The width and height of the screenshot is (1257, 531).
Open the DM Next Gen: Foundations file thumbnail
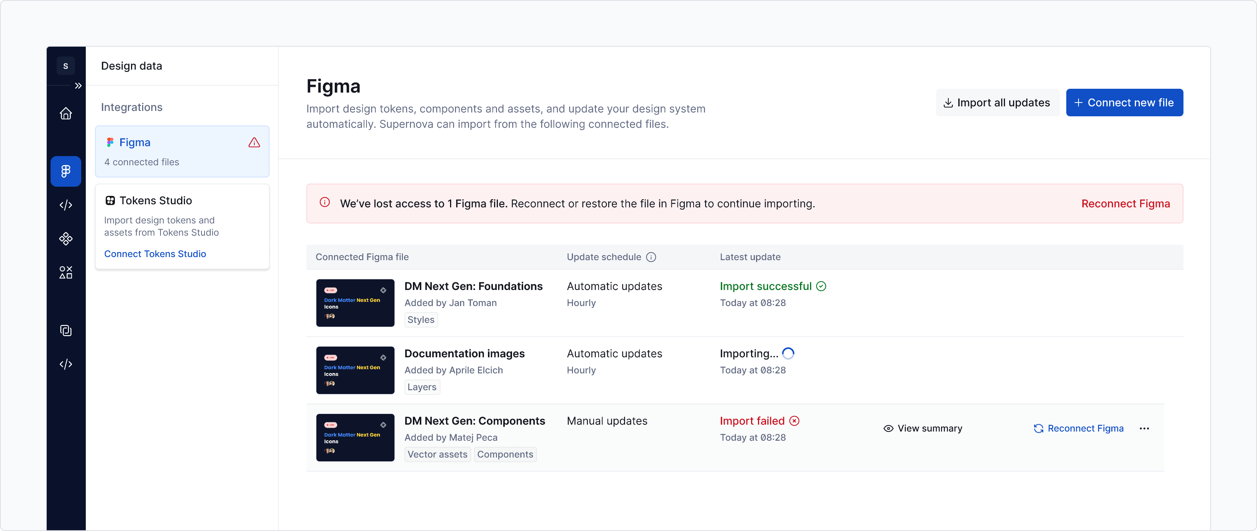[x=355, y=302]
